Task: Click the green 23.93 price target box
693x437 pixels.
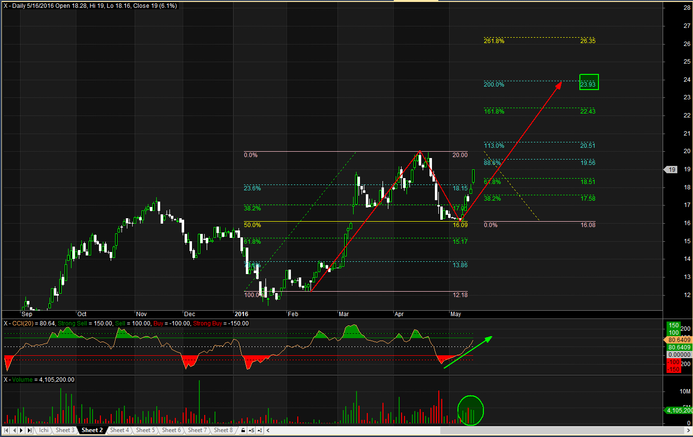Action: (x=589, y=82)
